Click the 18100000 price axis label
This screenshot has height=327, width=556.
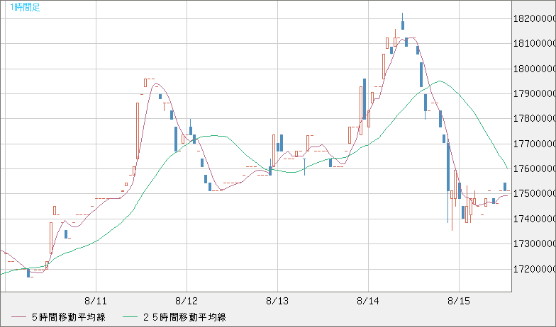coord(535,44)
